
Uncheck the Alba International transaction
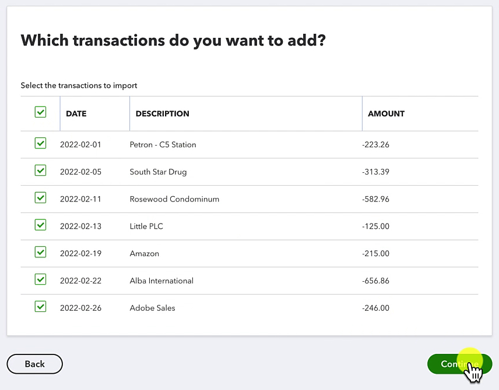coord(40,279)
